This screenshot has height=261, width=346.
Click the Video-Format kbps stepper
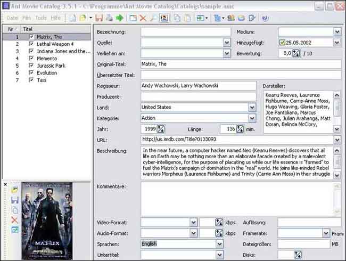click(x=219, y=222)
